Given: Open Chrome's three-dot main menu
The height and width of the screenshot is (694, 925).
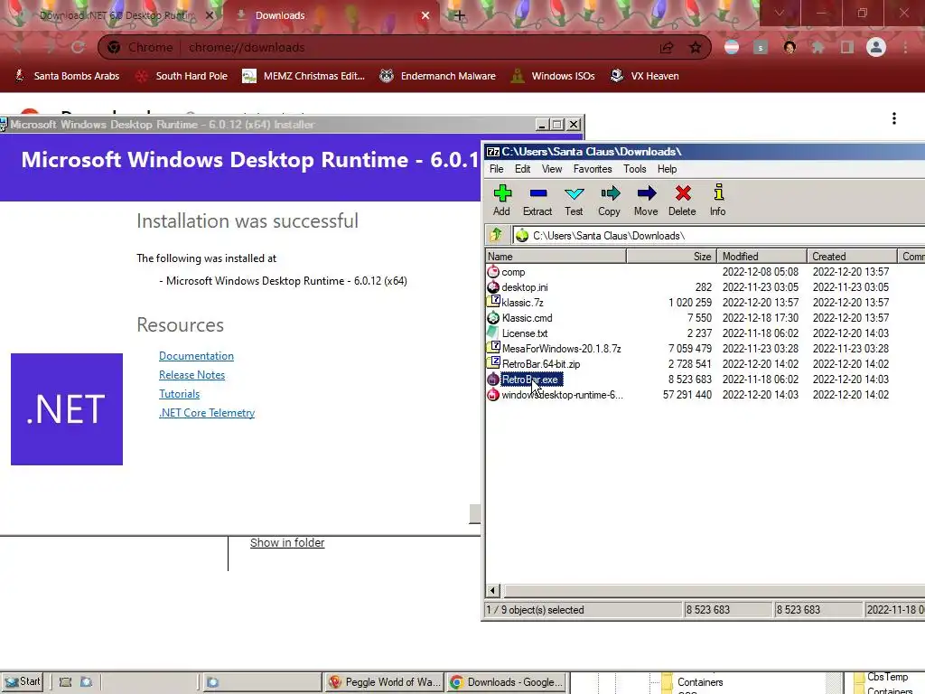Looking at the screenshot, I should [x=905, y=47].
